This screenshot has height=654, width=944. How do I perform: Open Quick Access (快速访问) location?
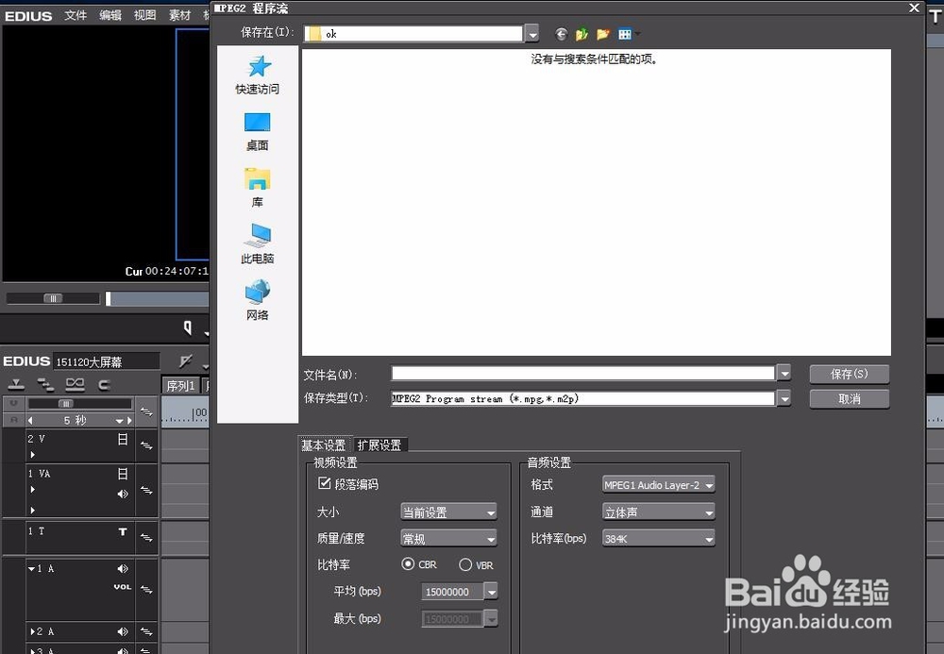tap(257, 75)
